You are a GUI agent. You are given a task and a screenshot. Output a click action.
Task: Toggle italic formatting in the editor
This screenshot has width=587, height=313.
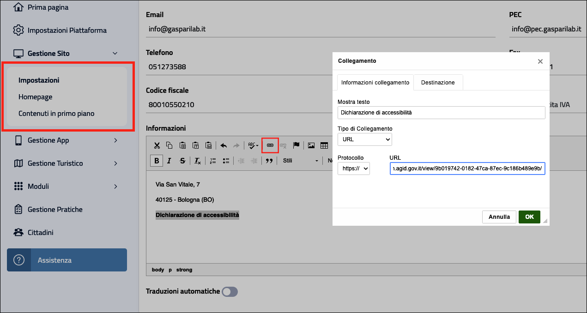click(x=169, y=161)
